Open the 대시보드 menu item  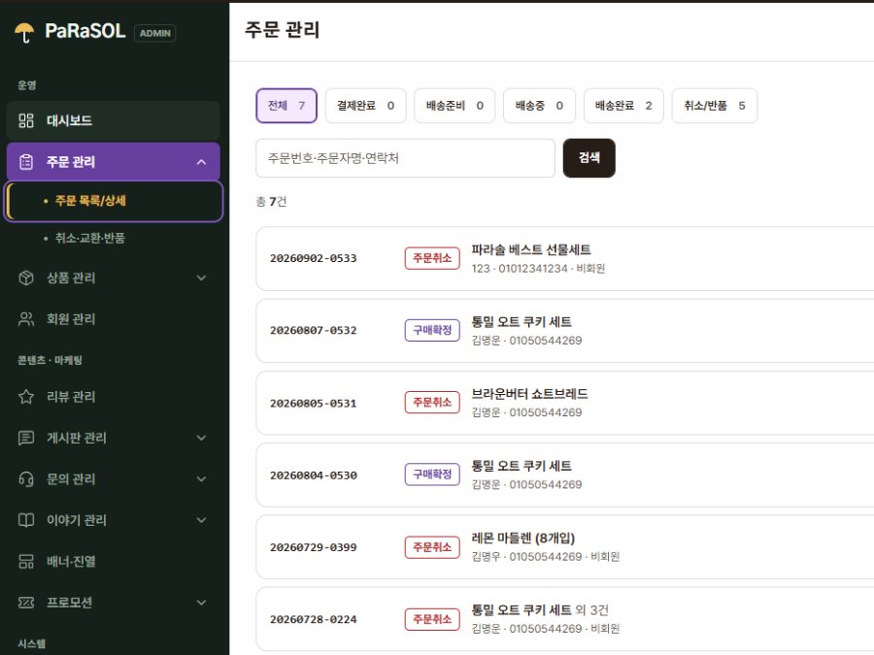[114, 120]
